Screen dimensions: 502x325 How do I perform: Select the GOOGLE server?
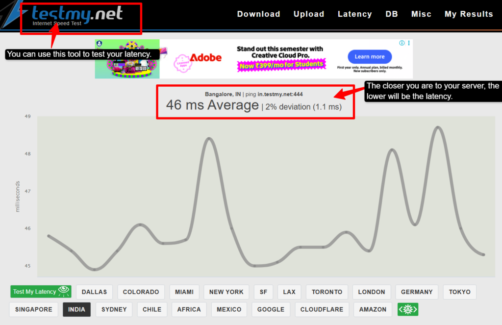(271, 310)
